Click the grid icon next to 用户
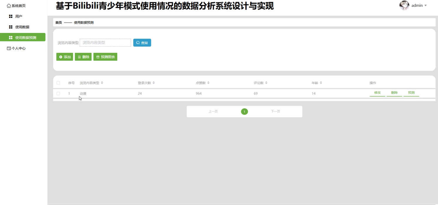Screen dimensions: 438x205 (11, 16)
